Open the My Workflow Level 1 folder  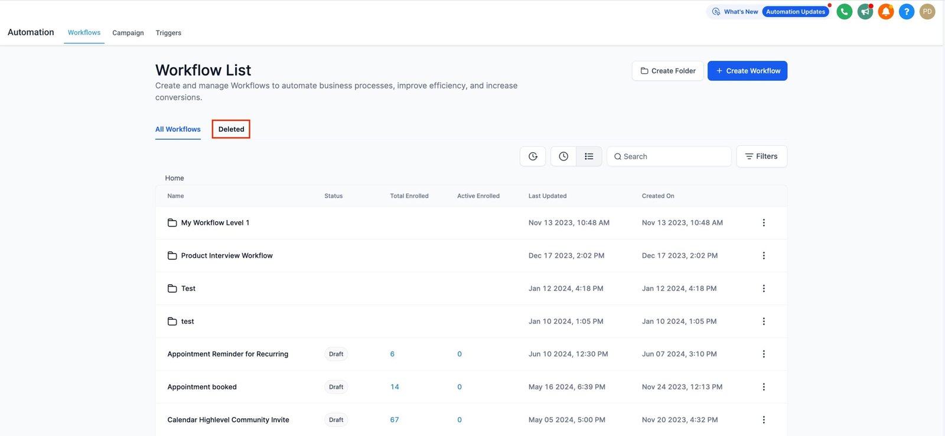[x=215, y=223]
